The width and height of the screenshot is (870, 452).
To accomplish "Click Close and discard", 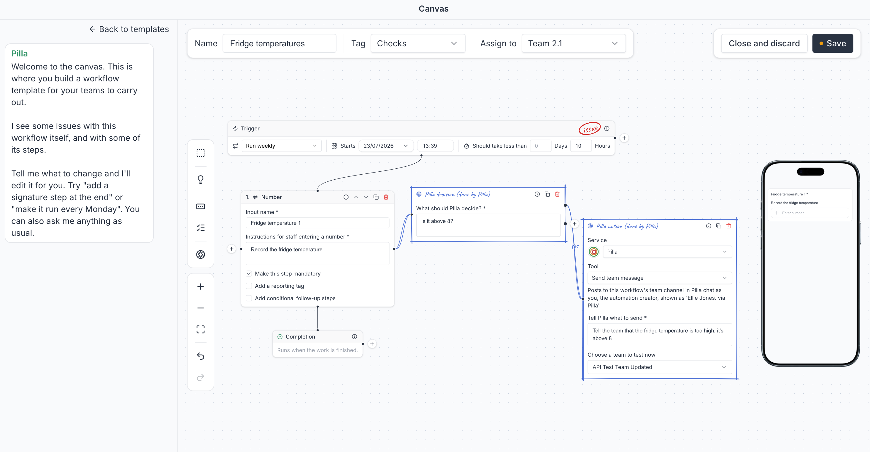I will [764, 43].
